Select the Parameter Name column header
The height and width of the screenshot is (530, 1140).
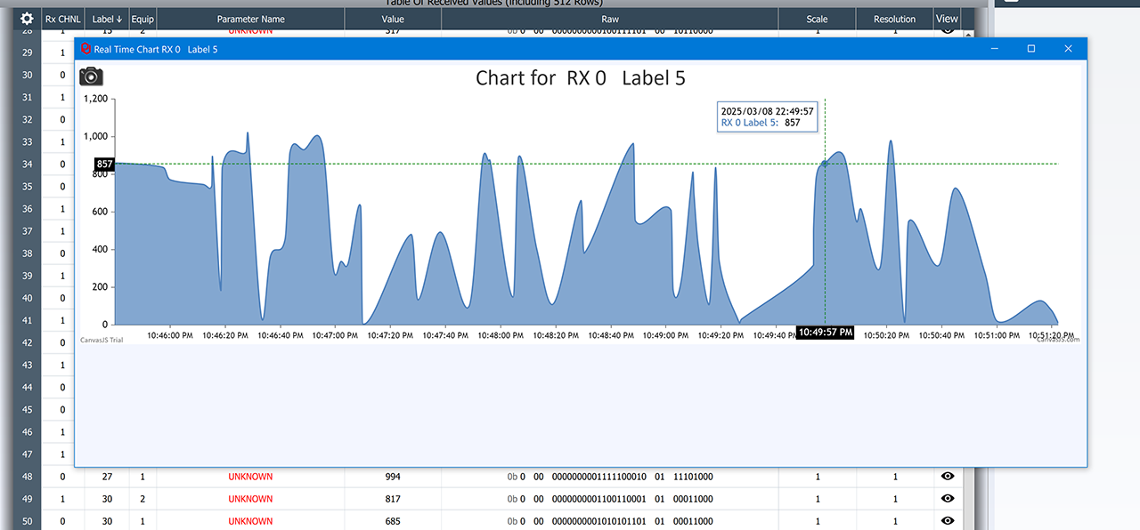pyautogui.click(x=250, y=19)
